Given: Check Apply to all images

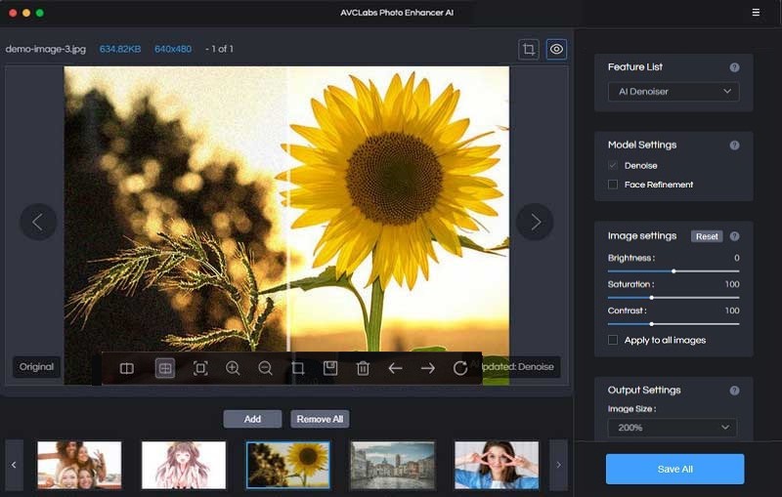Looking at the screenshot, I should click(613, 340).
